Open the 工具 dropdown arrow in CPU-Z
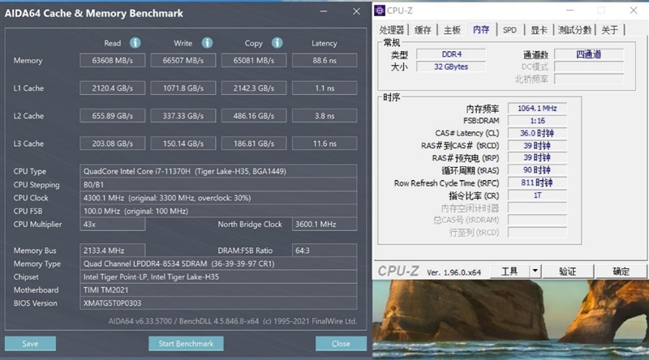The image size is (649, 360). tap(535, 271)
